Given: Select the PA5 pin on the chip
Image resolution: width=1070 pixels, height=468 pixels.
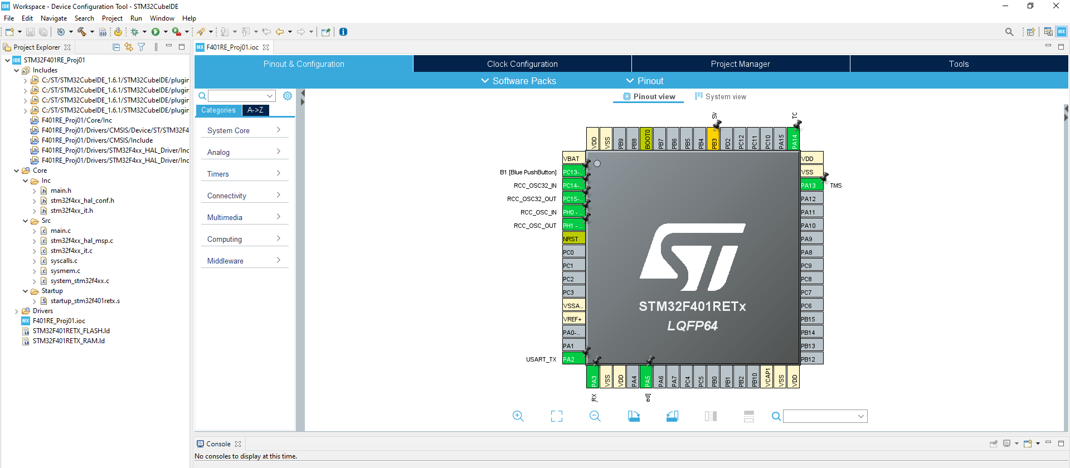Looking at the screenshot, I should point(647,377).
